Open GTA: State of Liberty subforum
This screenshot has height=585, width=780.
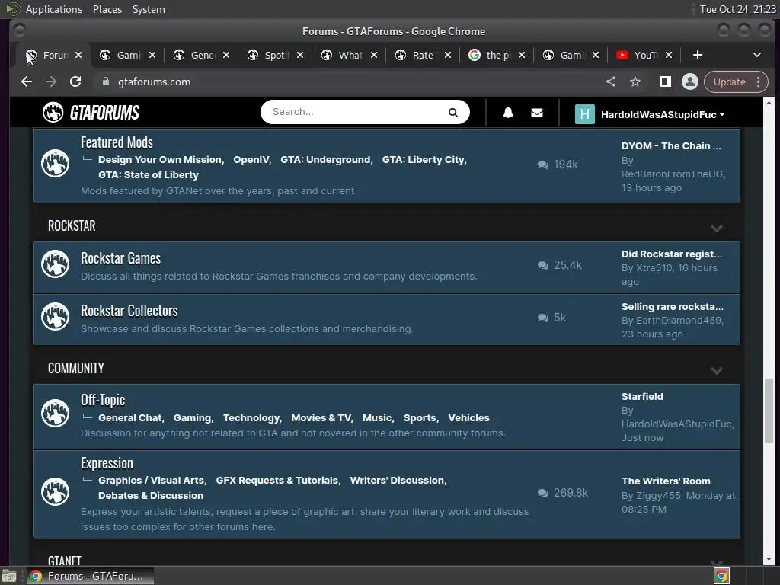tap(149, 175)
